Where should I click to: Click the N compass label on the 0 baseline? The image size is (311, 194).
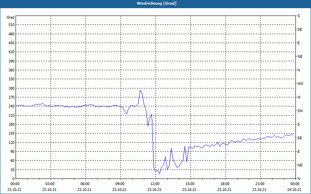coord(299,179)
